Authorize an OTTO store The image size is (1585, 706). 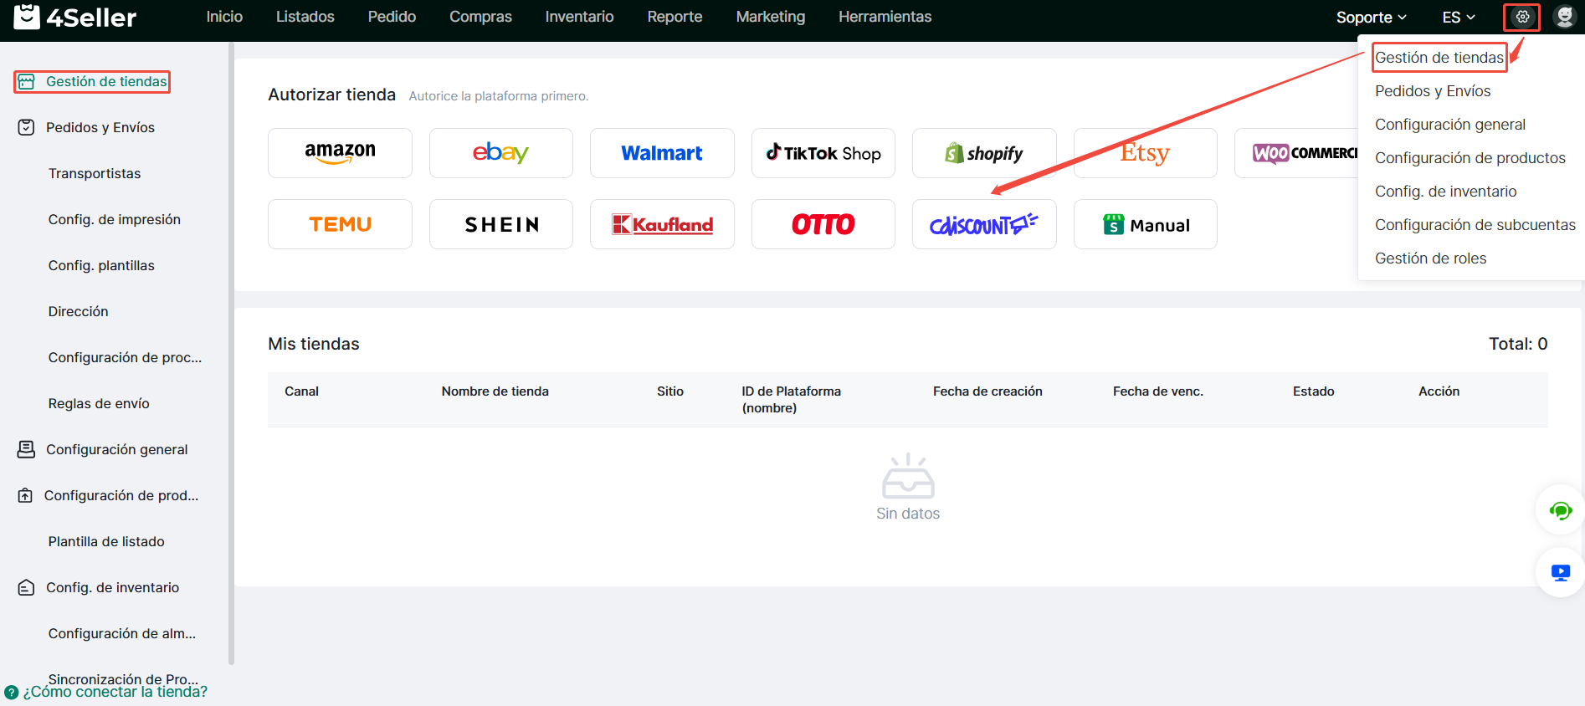pyautogui.click(x=823, y=224)
